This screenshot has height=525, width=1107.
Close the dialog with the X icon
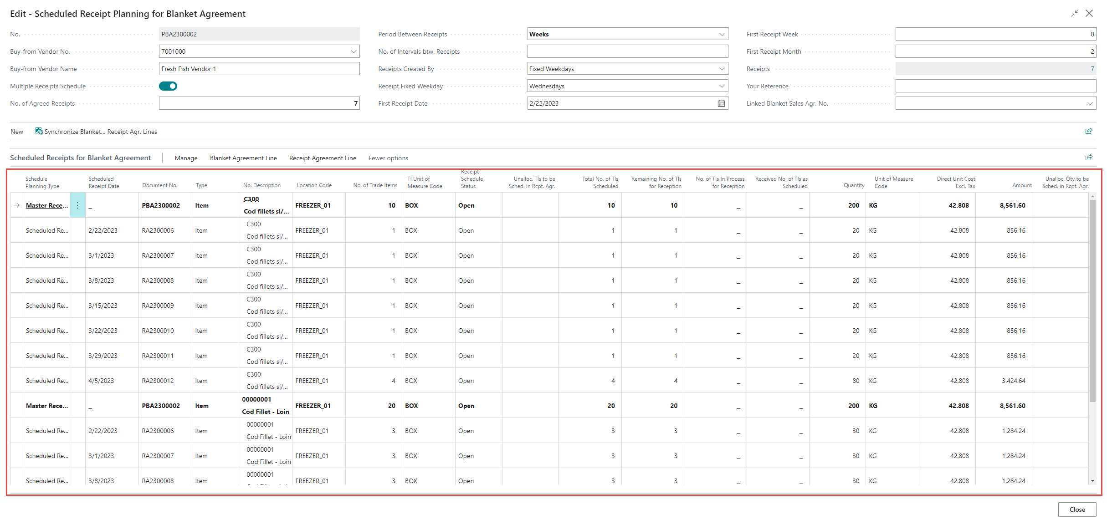click(1089, 14)
